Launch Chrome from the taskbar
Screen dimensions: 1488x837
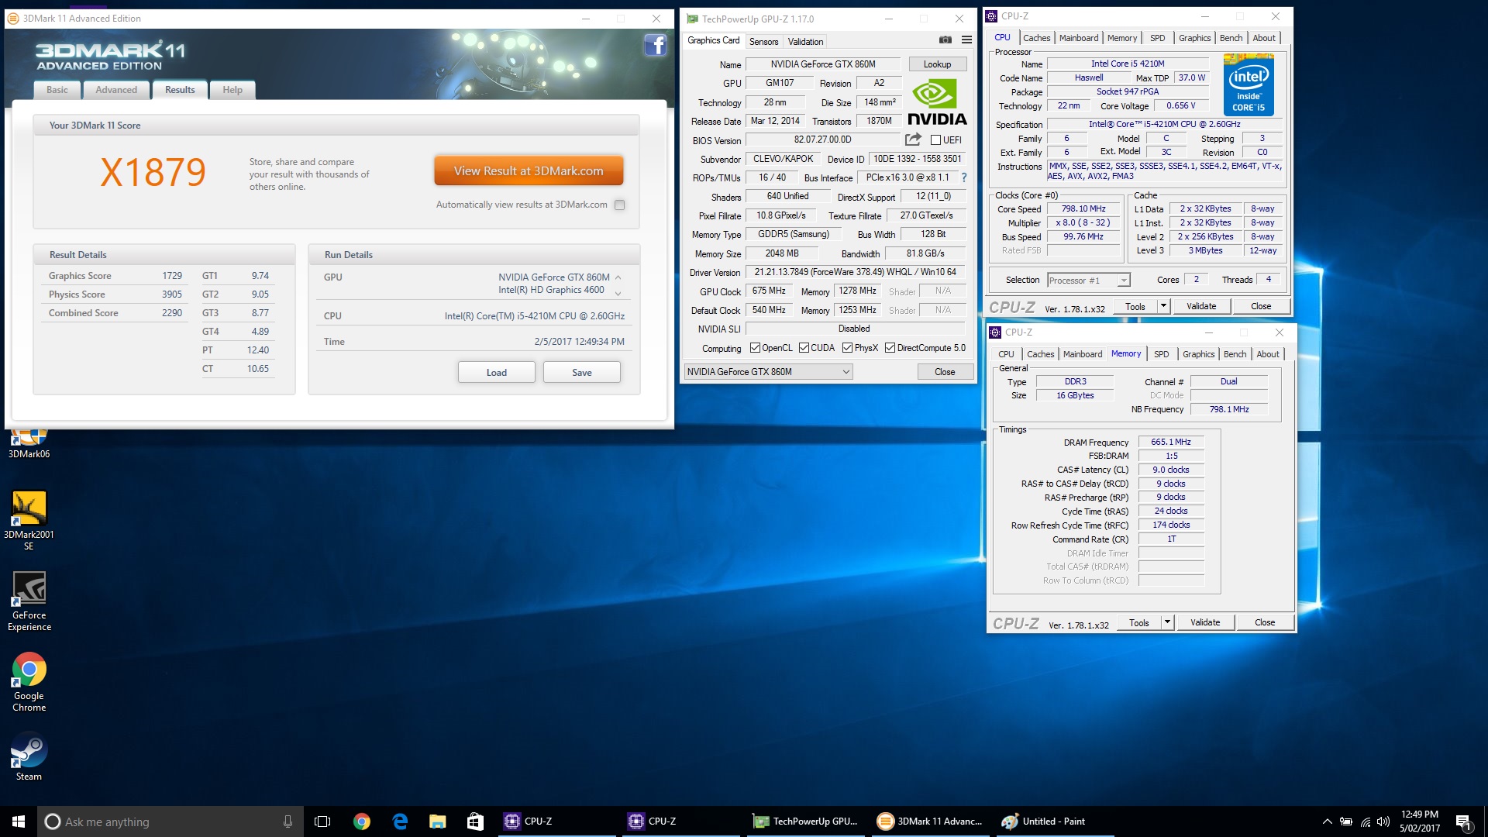click(362, 821)
